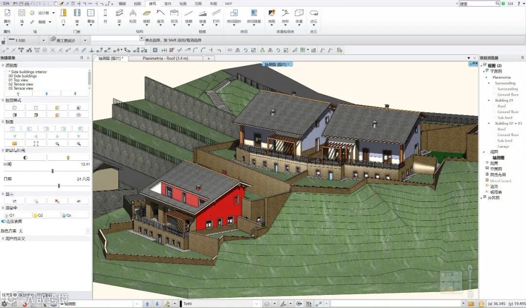Adjust the date slider handle

59,186
